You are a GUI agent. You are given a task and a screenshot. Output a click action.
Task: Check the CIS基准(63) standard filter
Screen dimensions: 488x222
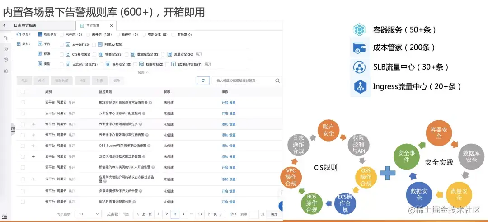pyautogui.click(x=61, y=54)
